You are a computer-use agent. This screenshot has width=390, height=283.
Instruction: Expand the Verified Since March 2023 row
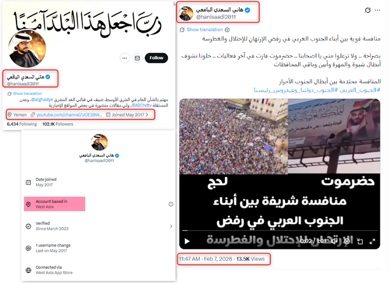(x=99, y=226)
